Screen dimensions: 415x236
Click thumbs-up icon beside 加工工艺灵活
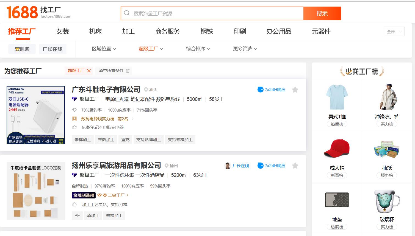74,204
